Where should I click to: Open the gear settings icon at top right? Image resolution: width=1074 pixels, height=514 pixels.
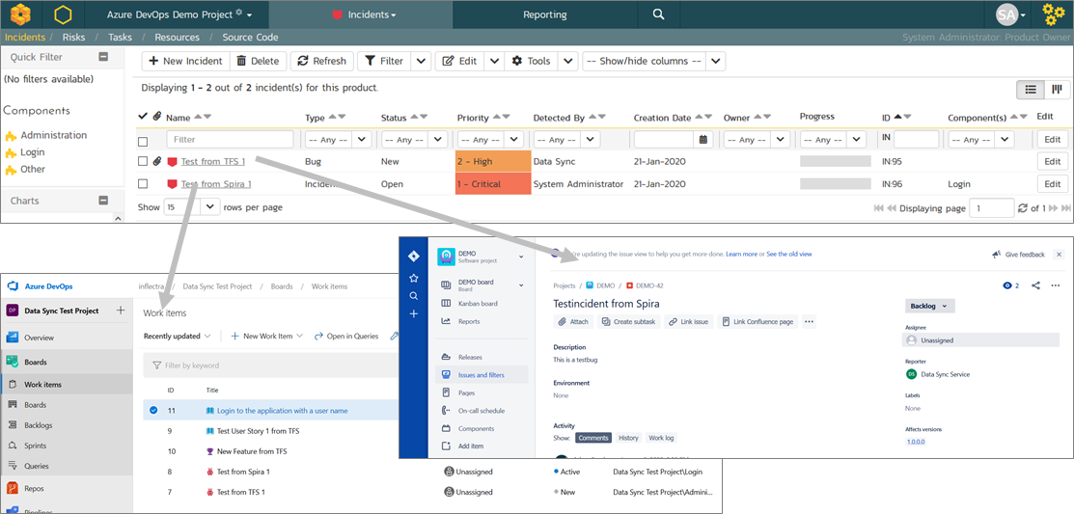(1053, 14)
